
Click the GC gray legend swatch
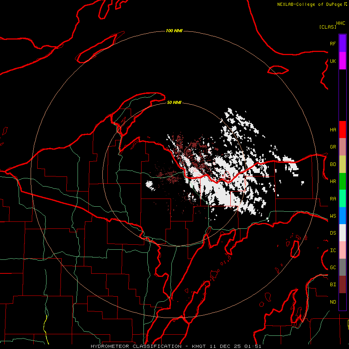coord(342,267)
